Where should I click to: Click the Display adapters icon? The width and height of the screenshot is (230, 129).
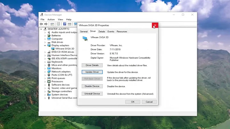coord(49,45)
